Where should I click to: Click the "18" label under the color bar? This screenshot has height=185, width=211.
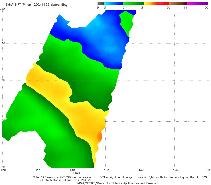pyautogui.click(x=123, y=8)
